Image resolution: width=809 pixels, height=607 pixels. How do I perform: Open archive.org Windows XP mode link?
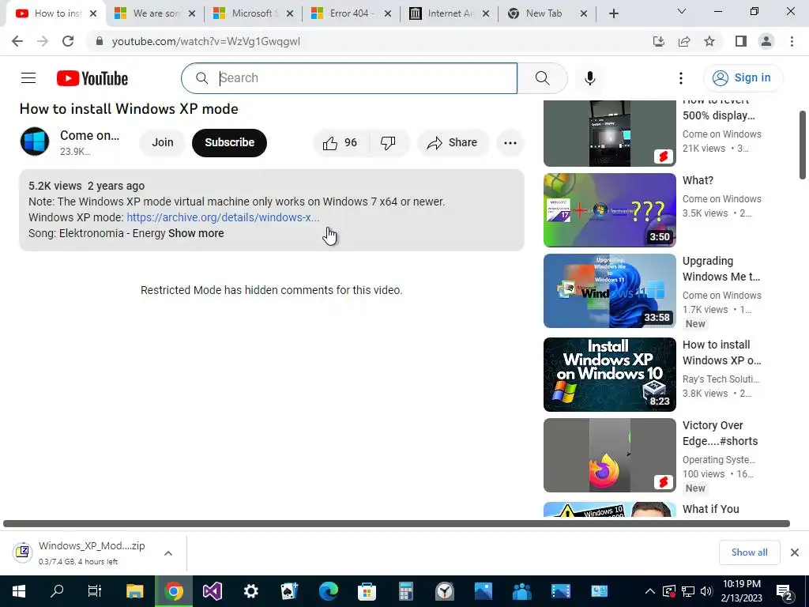click(223, 217)
